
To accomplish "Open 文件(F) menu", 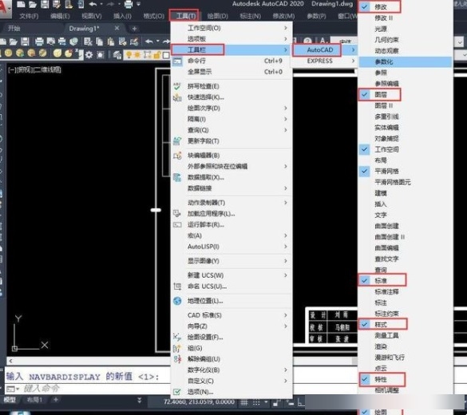I will point(29,16).
